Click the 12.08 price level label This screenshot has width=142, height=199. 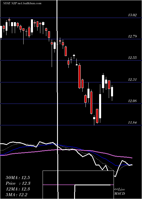click(x=132, y=101)
